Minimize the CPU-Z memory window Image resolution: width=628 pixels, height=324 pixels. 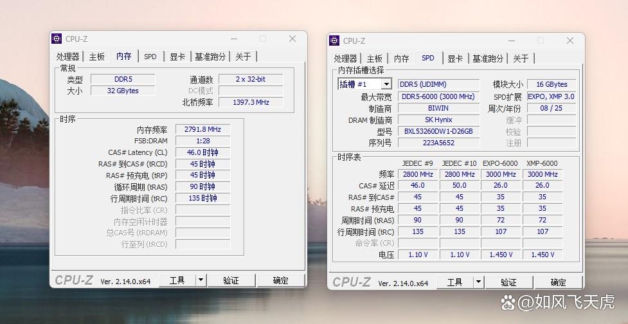[x=233, y=39]
